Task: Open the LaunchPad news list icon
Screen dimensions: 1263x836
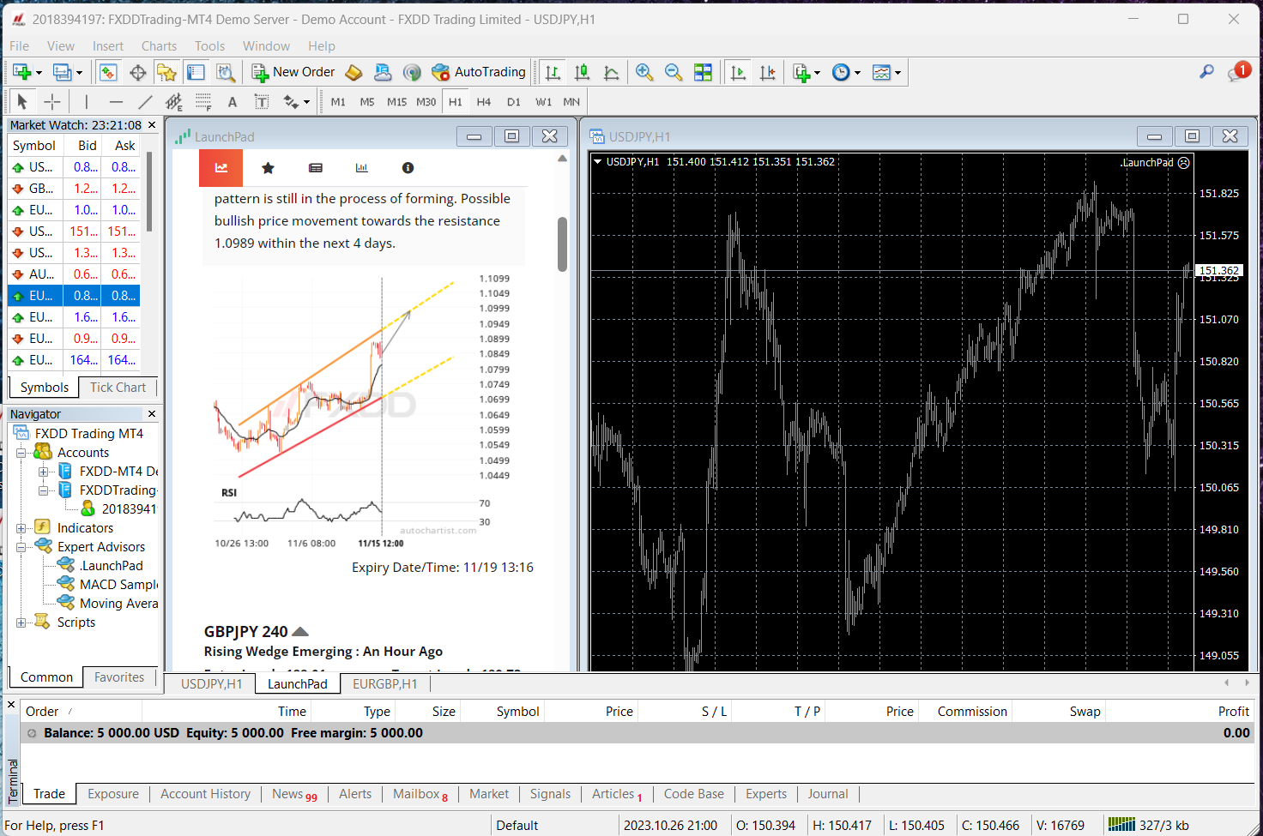Action: click(x=315, y=168)
